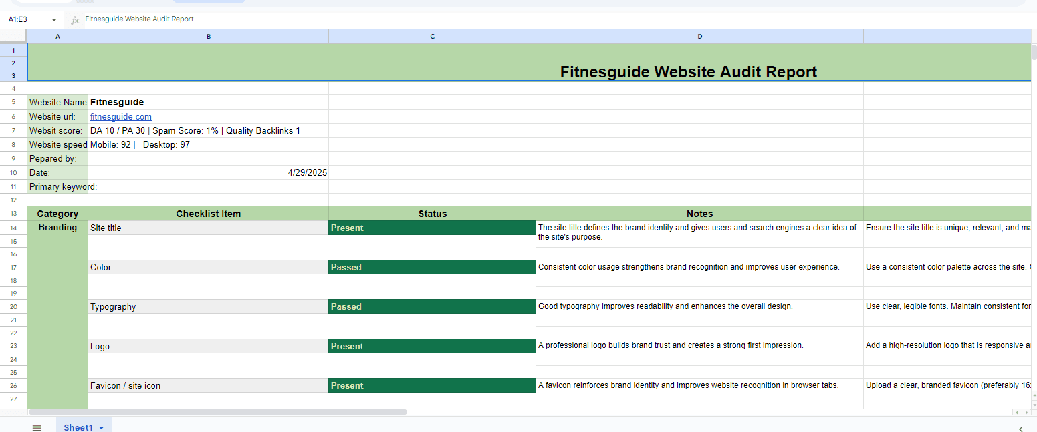Viewport: 1037px width, 432px height.
Task: Select the 'Date:' label cell
Action: point(57,172)
